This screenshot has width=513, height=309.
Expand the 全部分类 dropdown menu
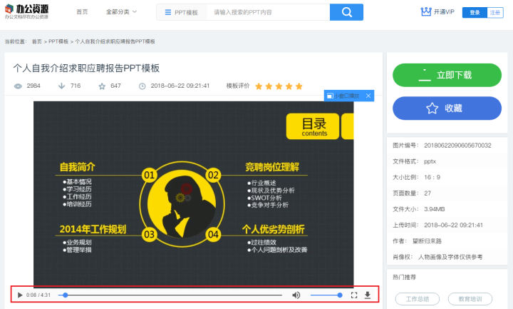coord(121,12)
